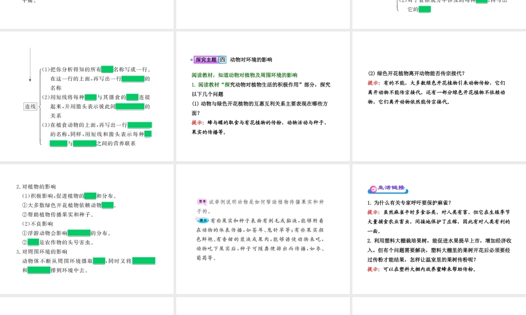Viewport: 526px width, 315px height.
Task: Click the purple 探究主题 label
Action: pos(206,59)
